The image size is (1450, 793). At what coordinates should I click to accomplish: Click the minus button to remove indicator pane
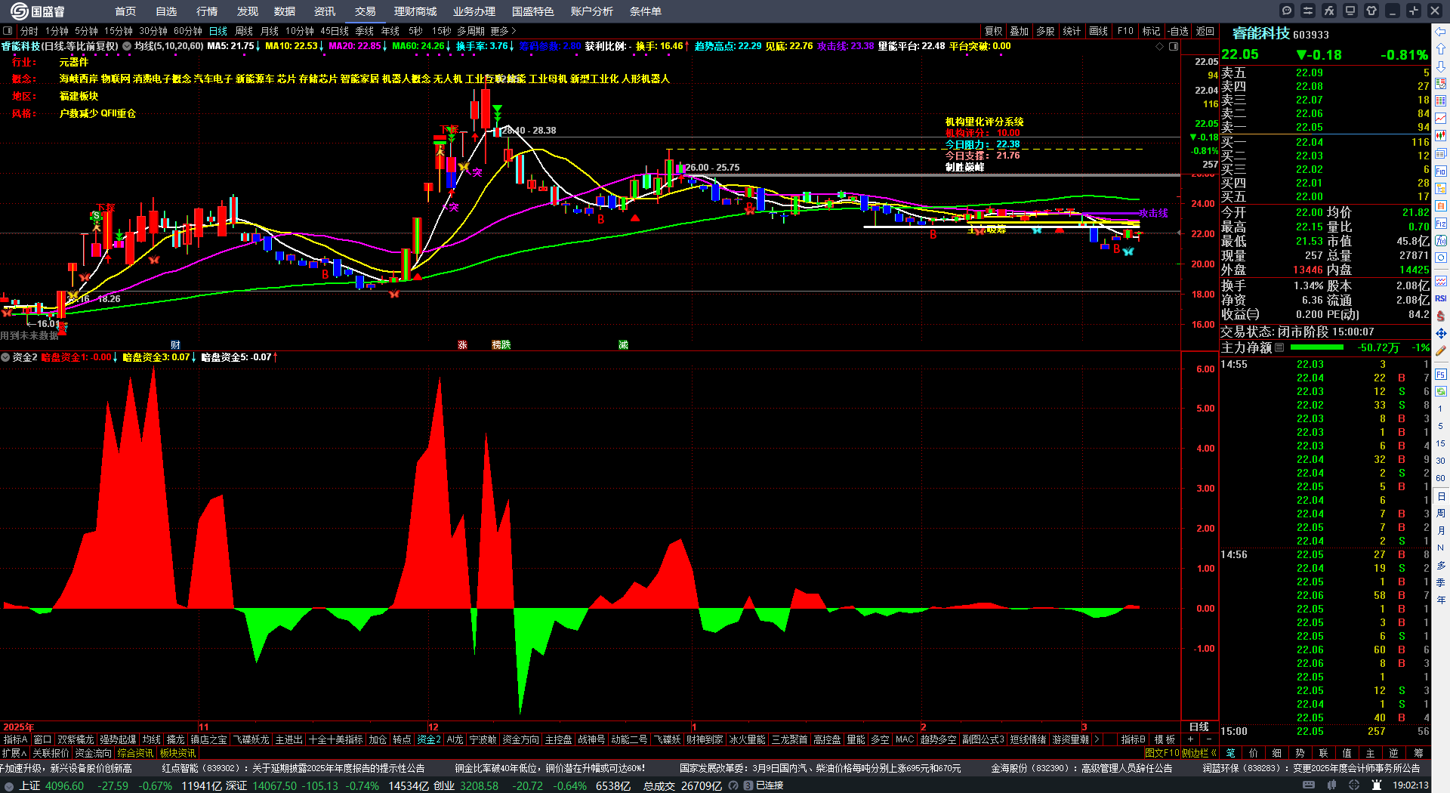pos(1209,739)
